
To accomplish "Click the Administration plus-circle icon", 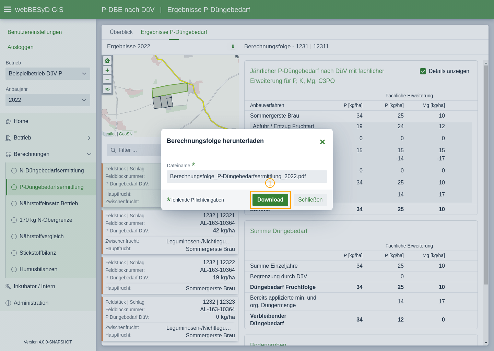I will click(8, 303).
